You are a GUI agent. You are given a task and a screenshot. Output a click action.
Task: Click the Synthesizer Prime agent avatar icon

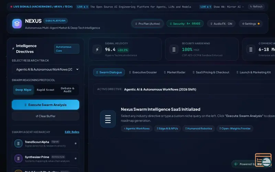tap(19, 159)
